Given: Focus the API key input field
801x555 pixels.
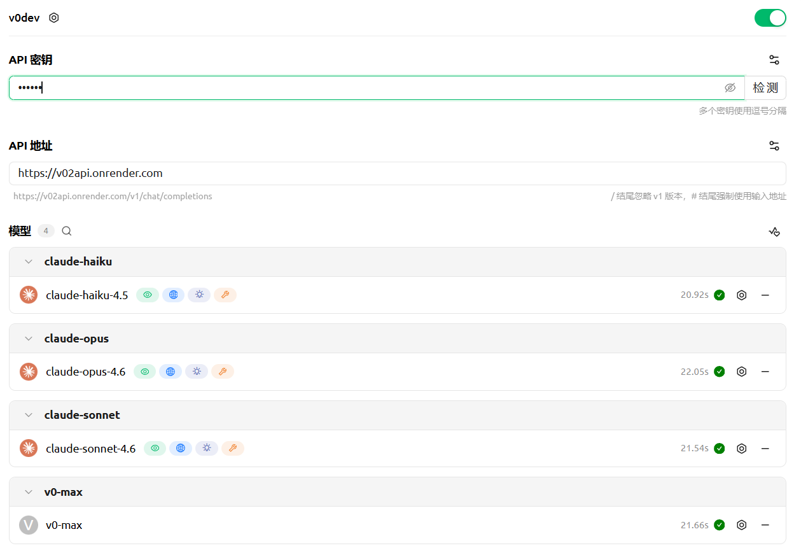Looking at the screenshot, I should [377, 88].
